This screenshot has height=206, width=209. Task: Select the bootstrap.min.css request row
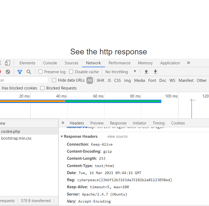pyautogui.click(x=29, y=138)
